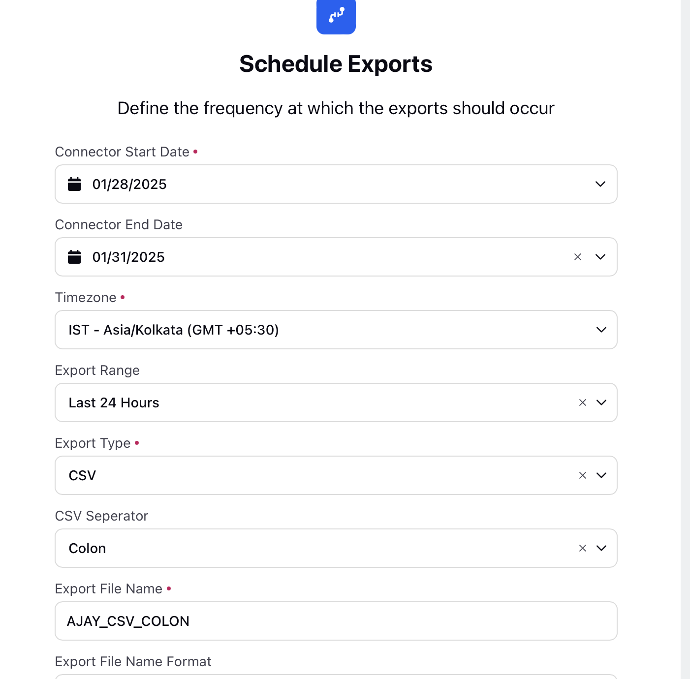Viewport: 690px width, 679px height.
Task: Open the Export Range dropdown chevron
Action: tap(601, 402)
